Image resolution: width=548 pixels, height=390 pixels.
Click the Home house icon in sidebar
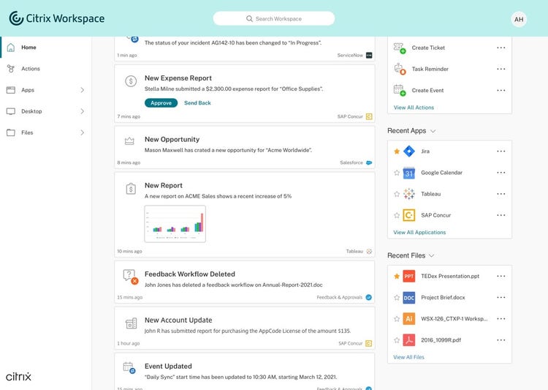tap(11, 48)
